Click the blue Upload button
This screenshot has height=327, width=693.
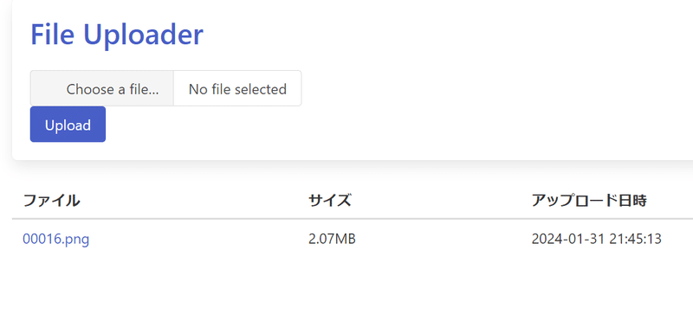pos(68,125)
